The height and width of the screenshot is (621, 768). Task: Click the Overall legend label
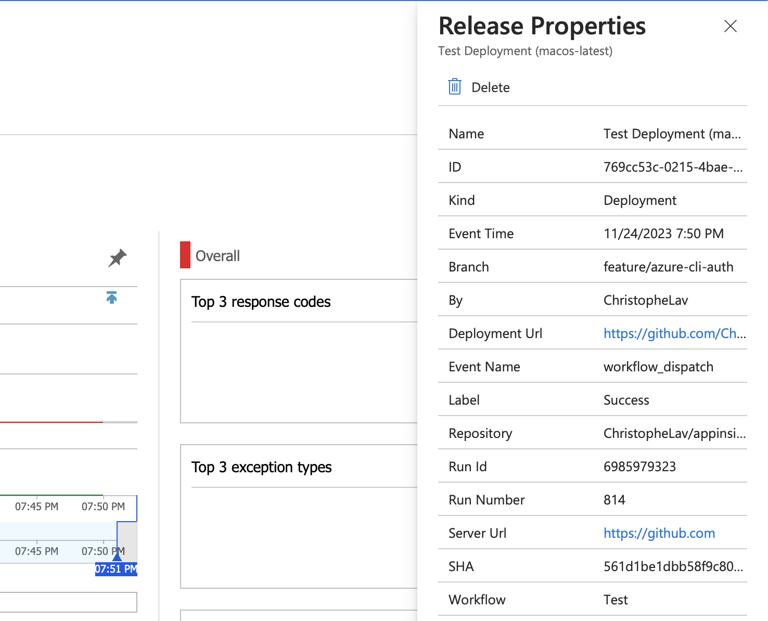217,256
